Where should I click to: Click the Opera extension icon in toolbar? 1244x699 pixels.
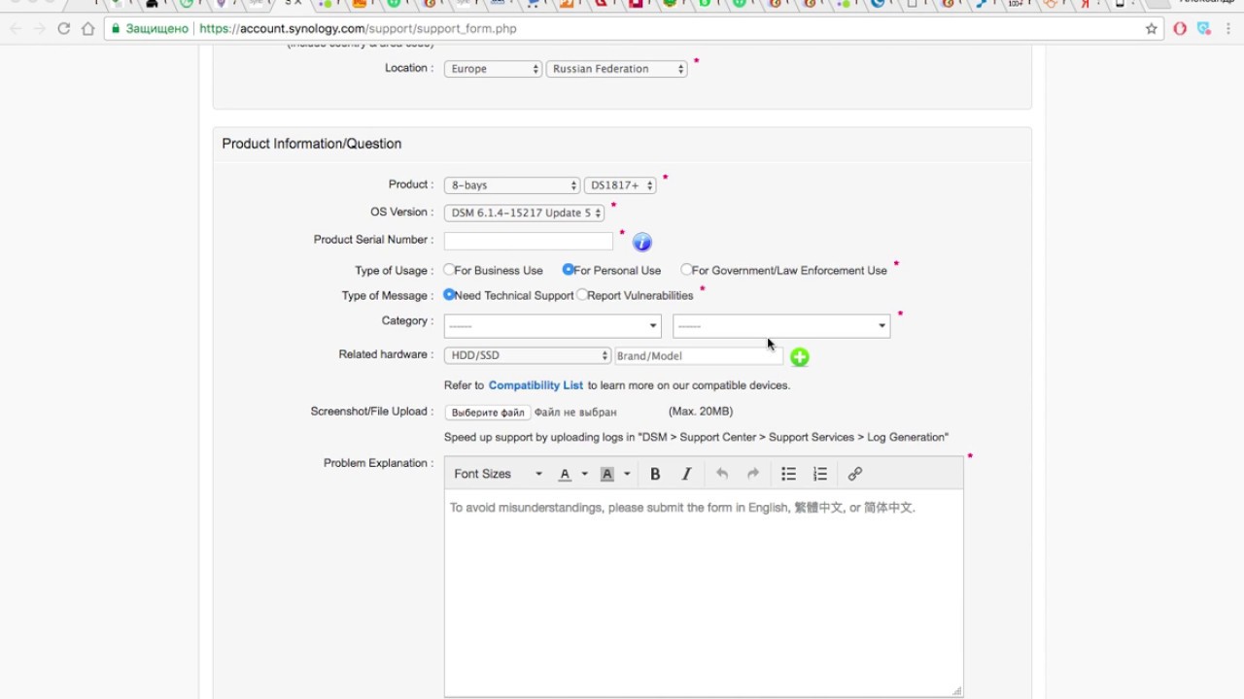point(1180,29)
